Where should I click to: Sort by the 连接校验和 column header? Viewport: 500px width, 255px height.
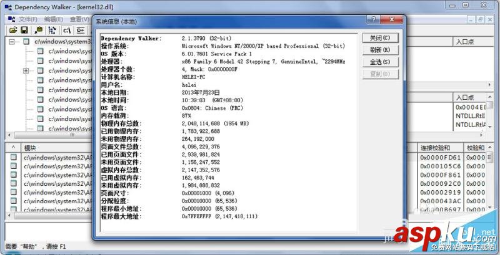pos(440,148)
